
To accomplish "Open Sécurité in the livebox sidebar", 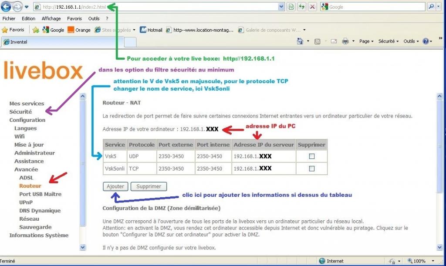I will tap(20, 112).
